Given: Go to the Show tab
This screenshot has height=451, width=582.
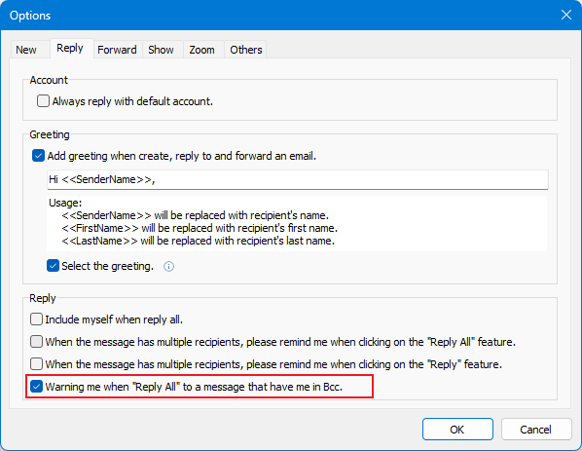Looking at the screenshot, I should point(161,50).
